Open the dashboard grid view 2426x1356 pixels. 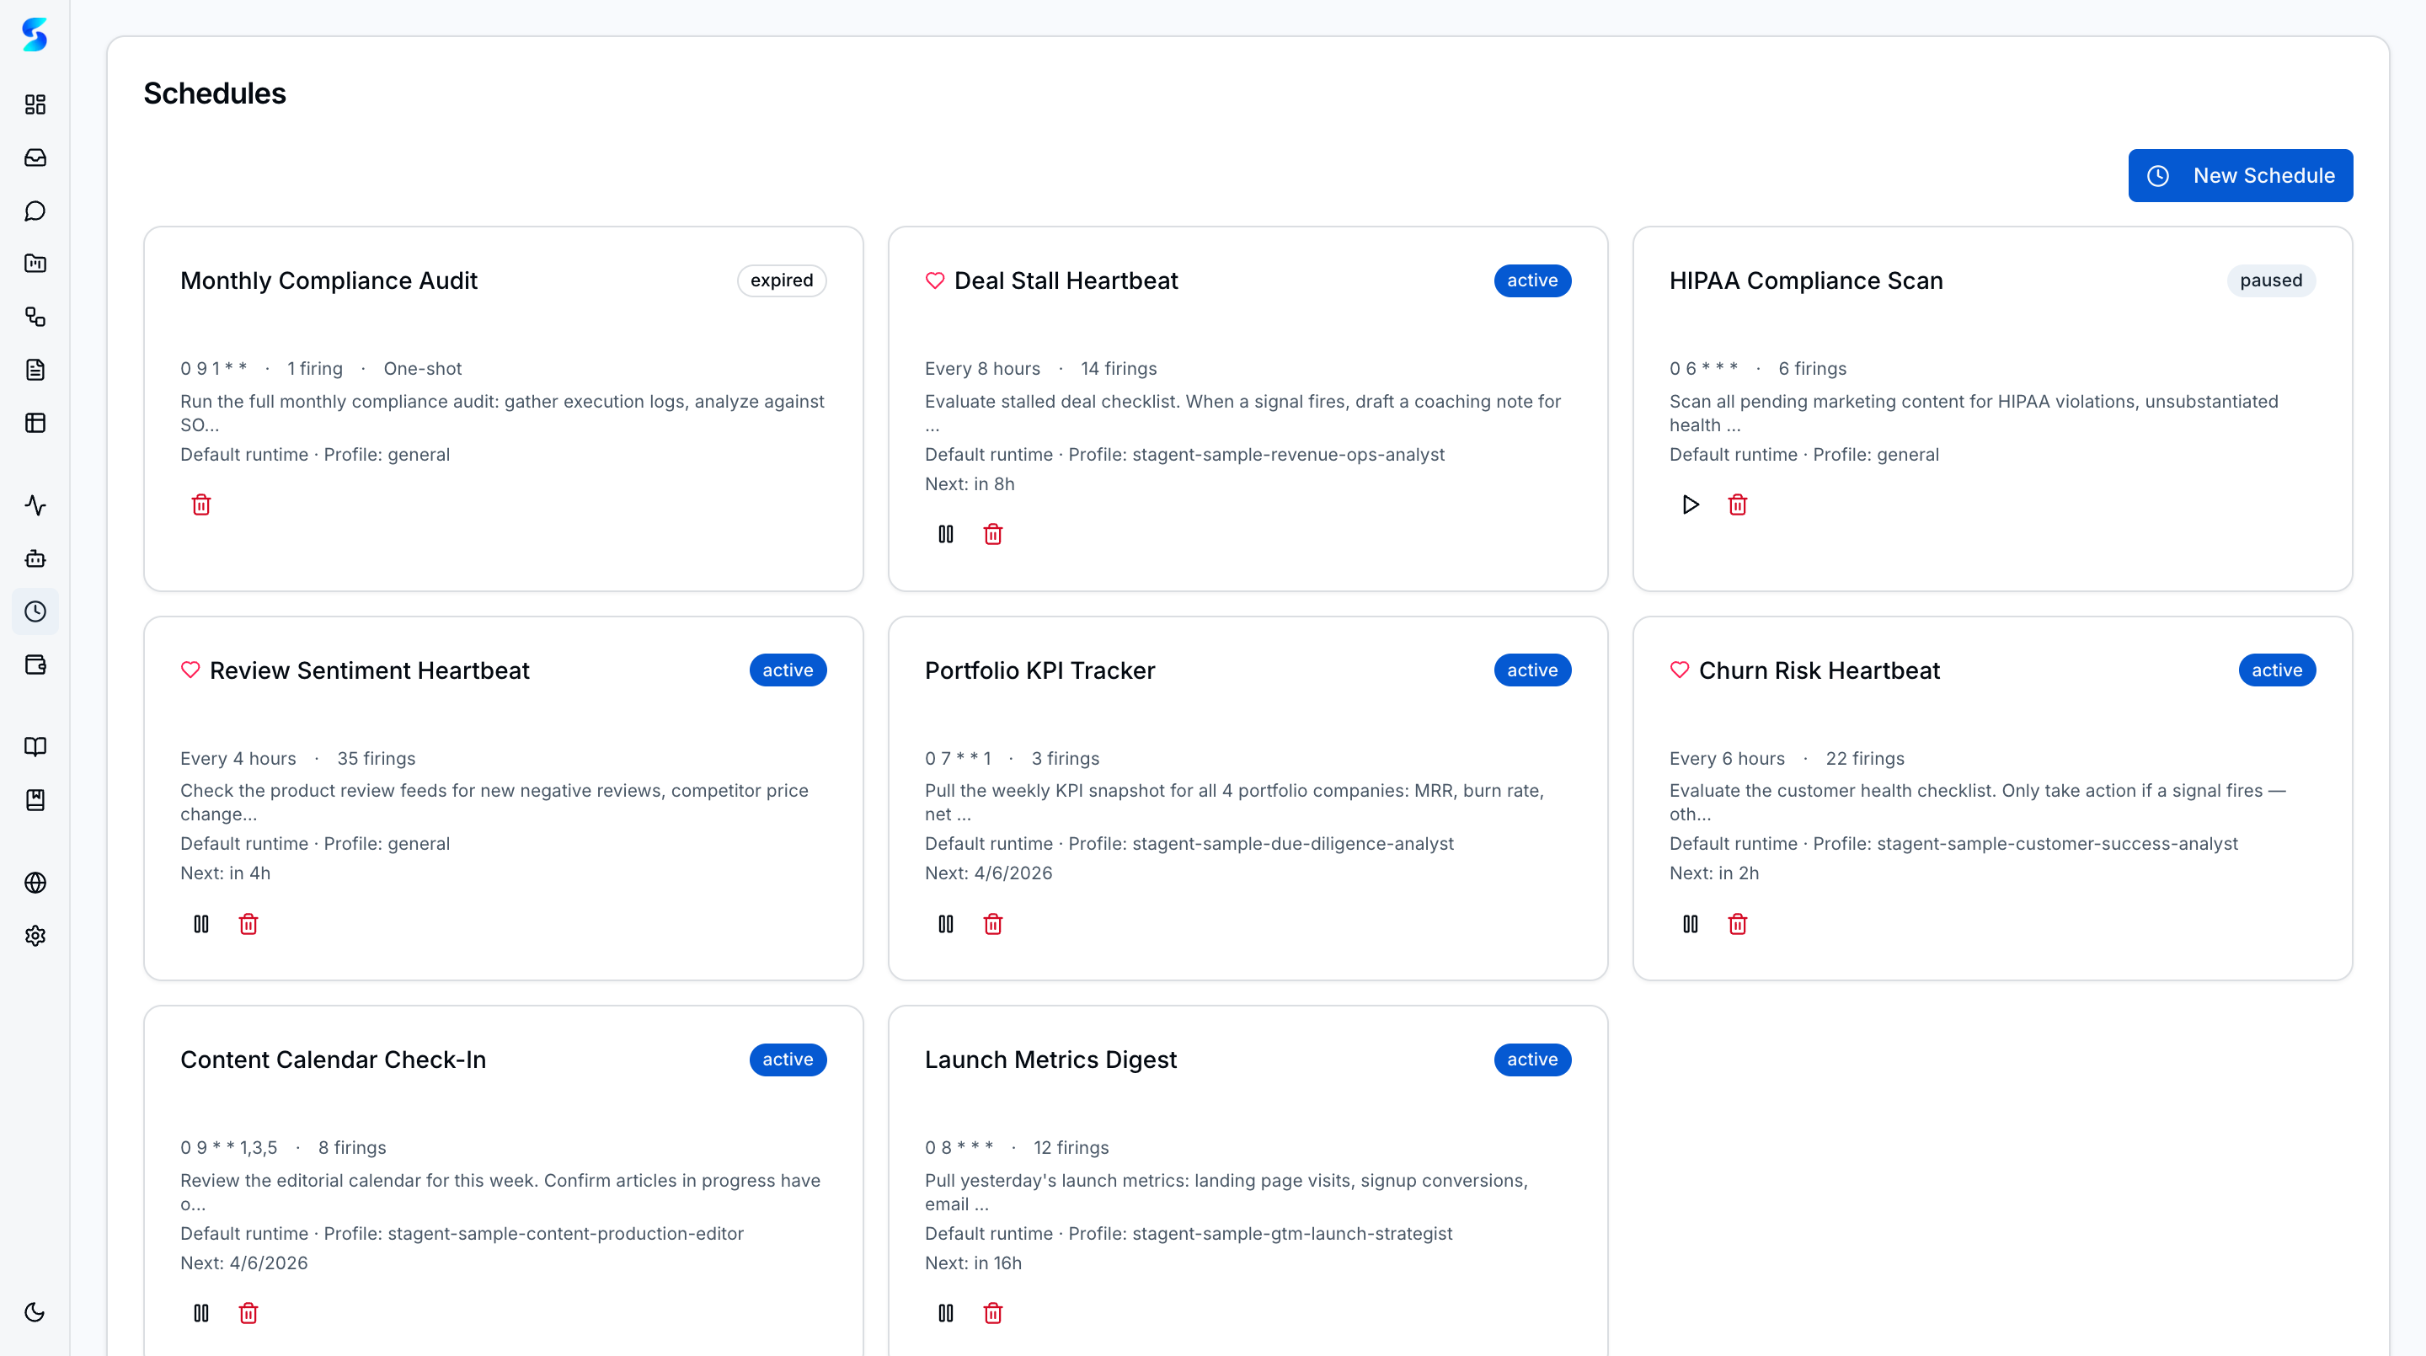(35, 105)
